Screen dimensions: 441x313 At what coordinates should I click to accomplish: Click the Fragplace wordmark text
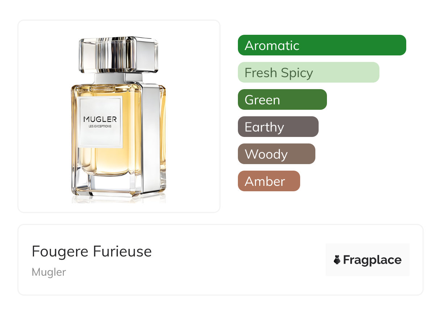[372, 260]
